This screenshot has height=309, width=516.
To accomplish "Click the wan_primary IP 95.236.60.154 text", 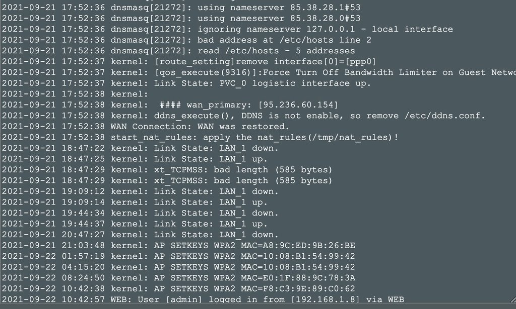I will [298, 105].
